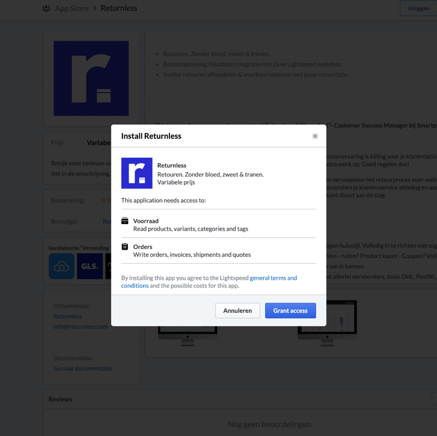Open the first iMac screenshot thumbnail

187,336
